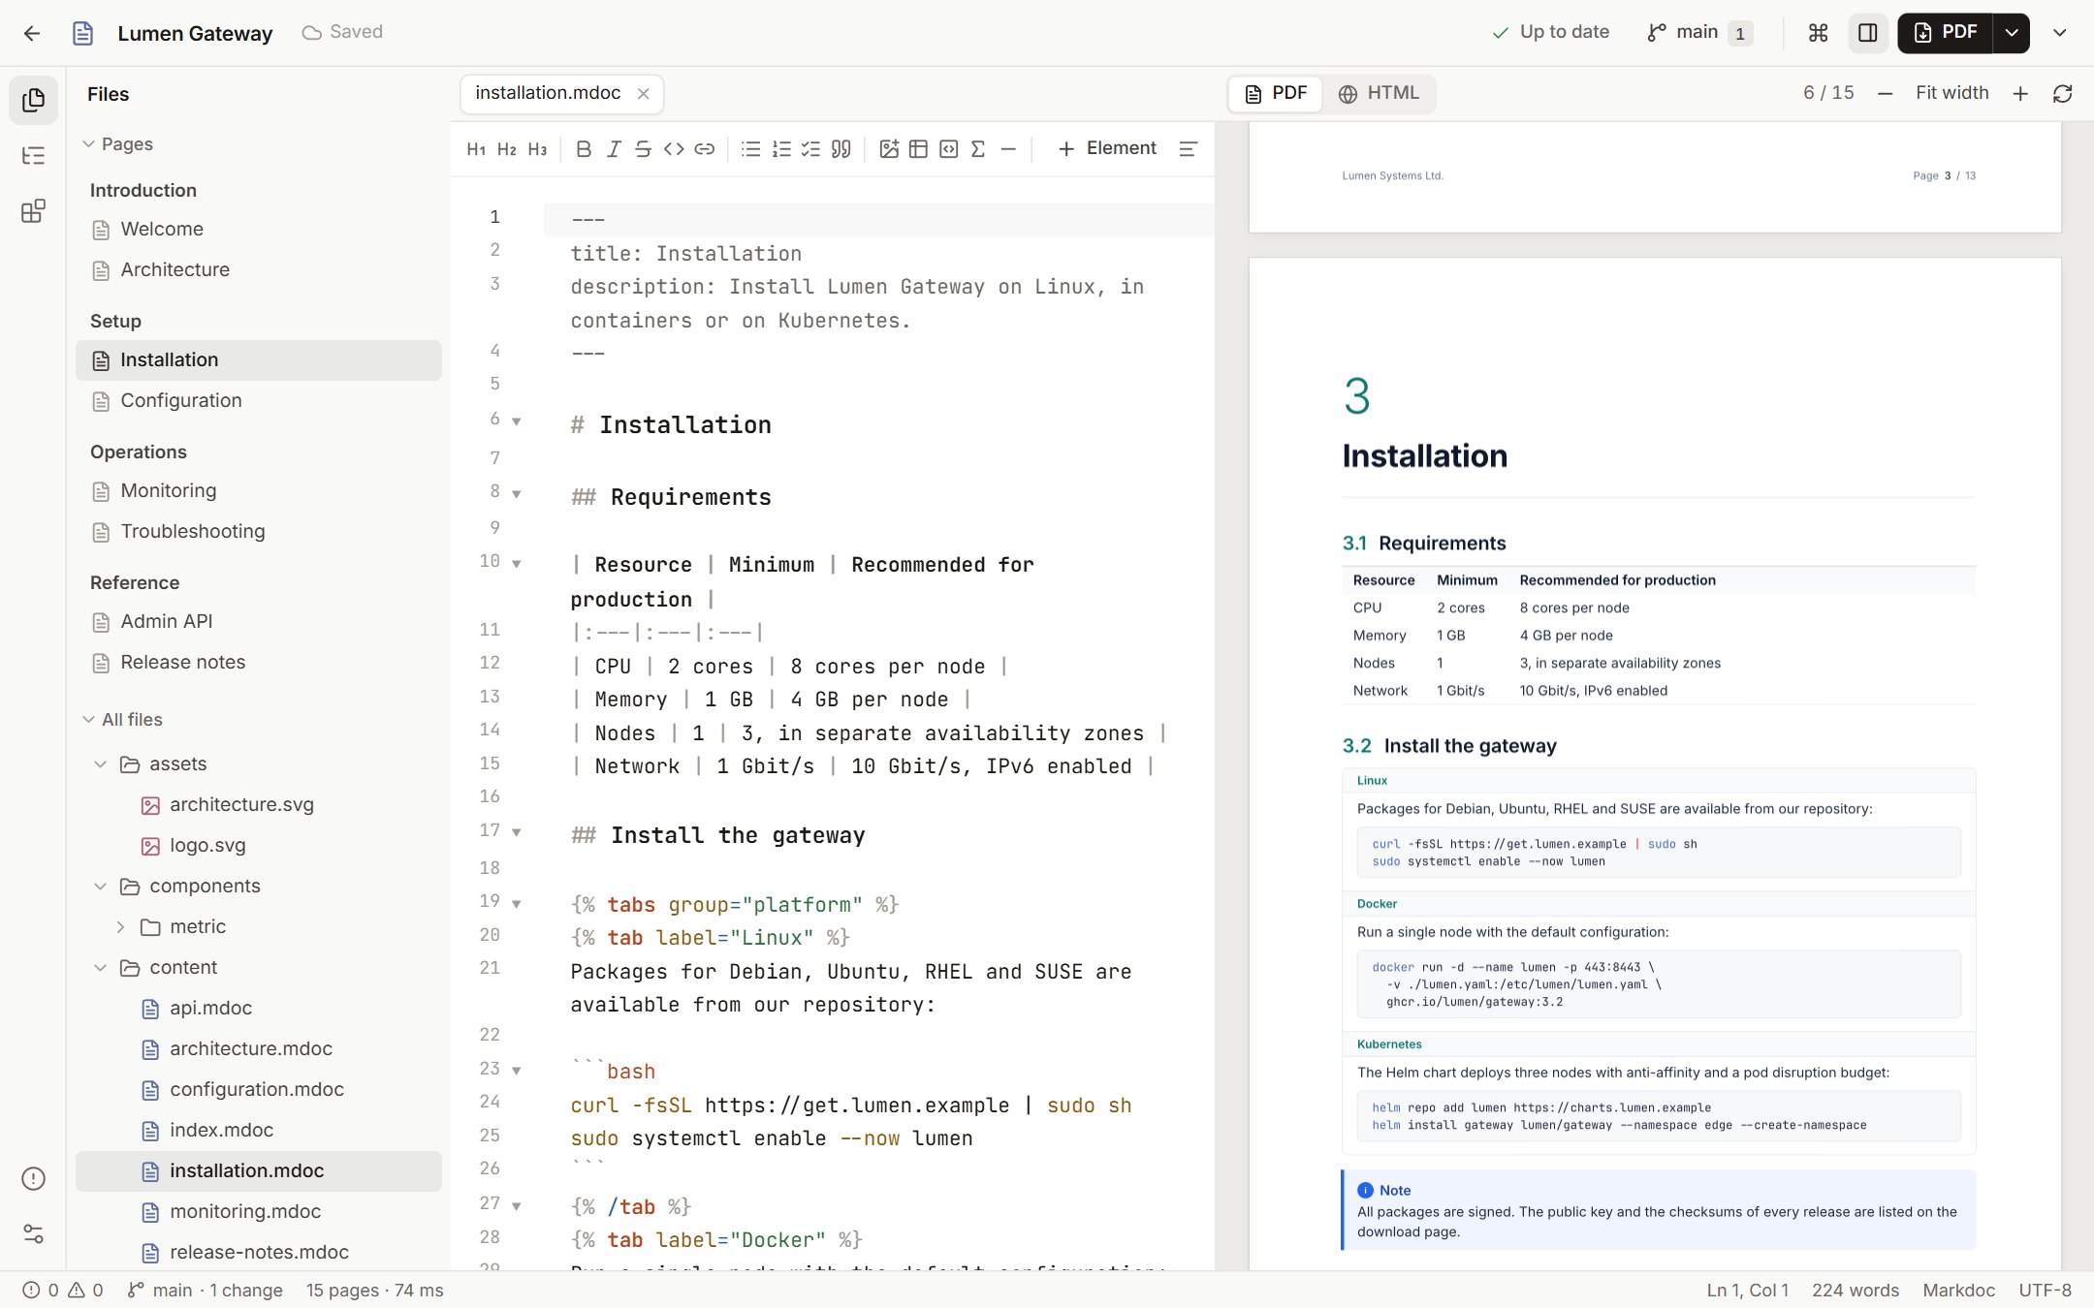Fold the Installation heading at line 6
Viewport: 2094px width, 1308px height.
click(x=517, y=421)
